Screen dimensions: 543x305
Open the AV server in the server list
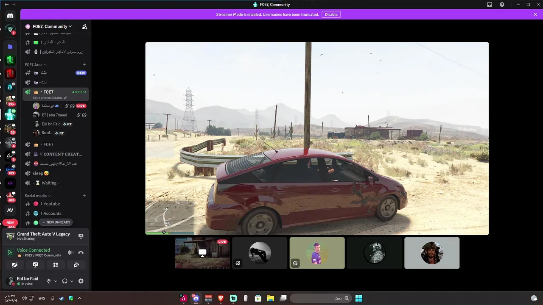(10, 210)
